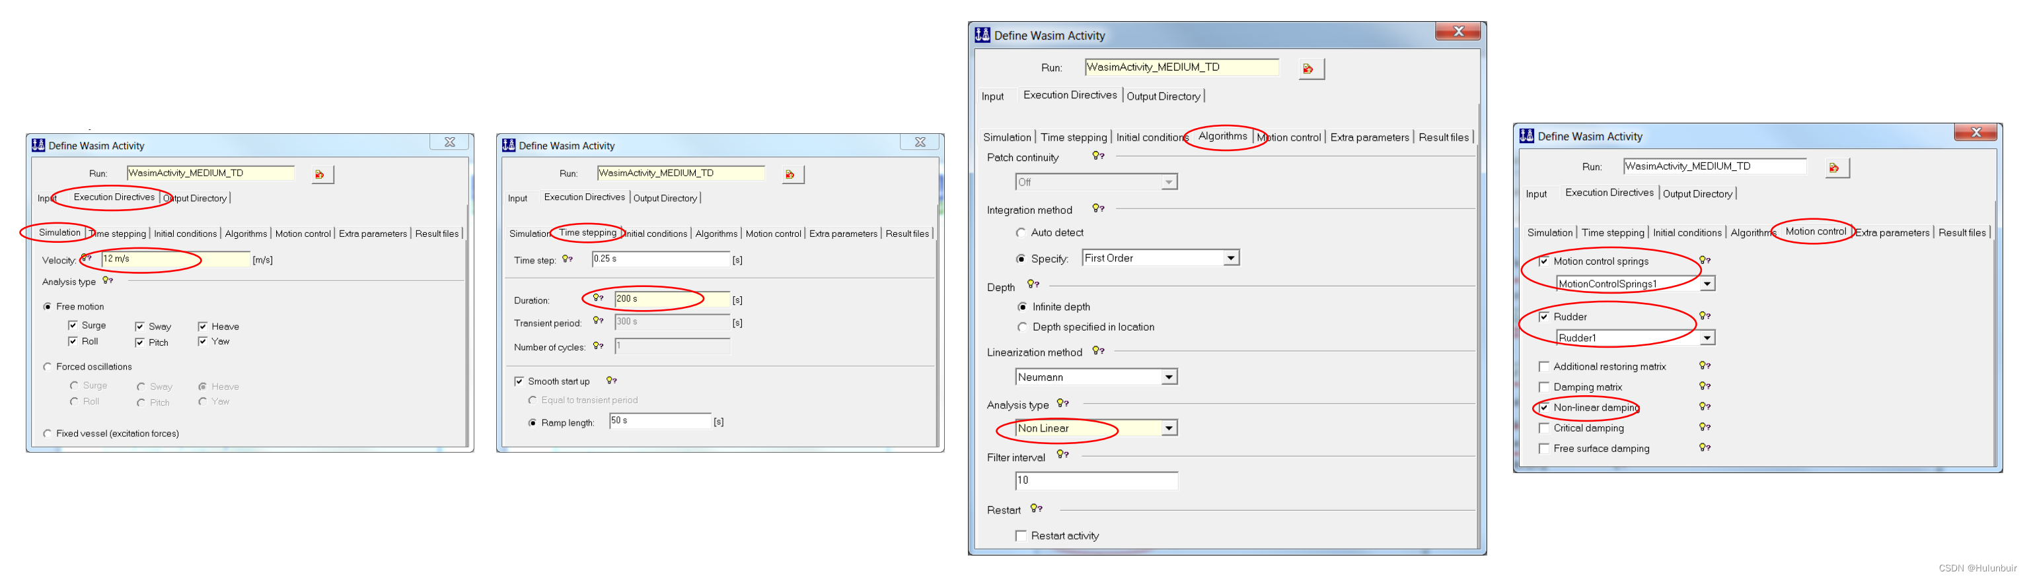Click help icon next to Filter interval
This screenshot has width=2027, height=578.
(1063, 455)
